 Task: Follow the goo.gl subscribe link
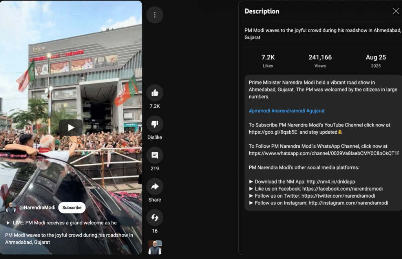pos(273,132)
